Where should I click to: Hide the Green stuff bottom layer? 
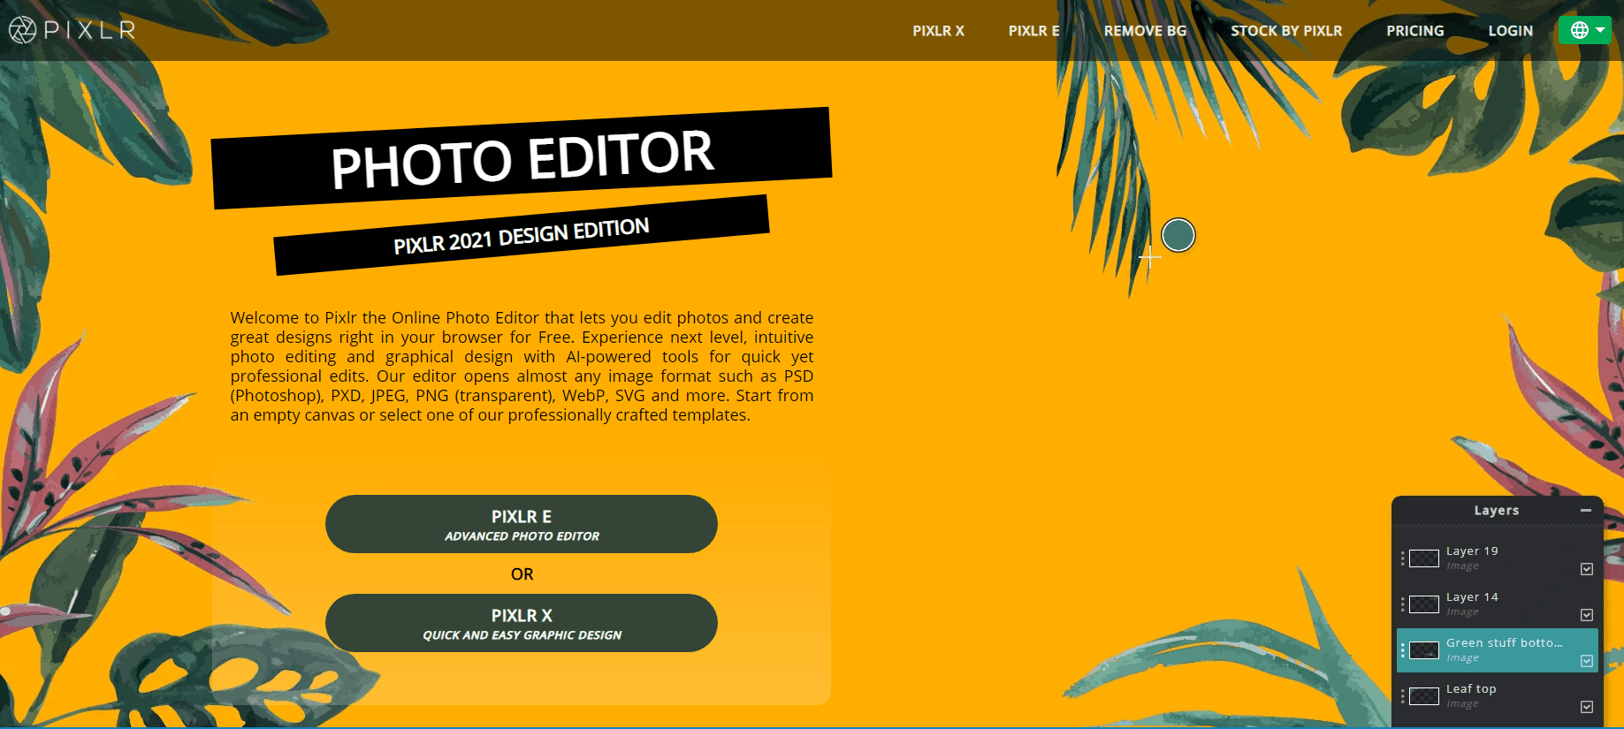pos(1587,661)
